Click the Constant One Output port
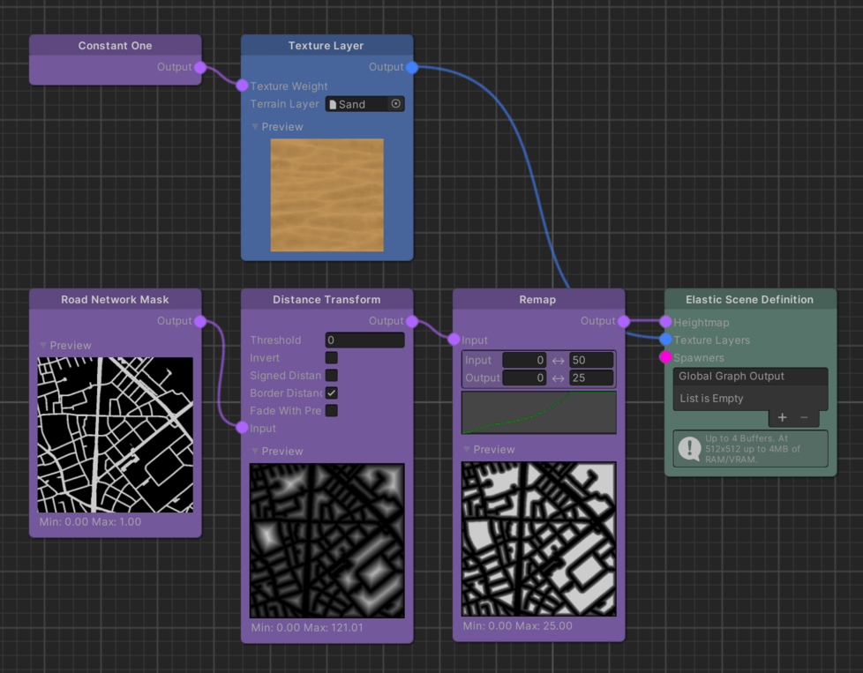 click(200, 67)
